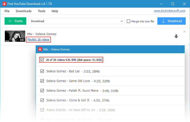Open the Tools menu
This screenshot has height=122, width=190.
[x=42, y=11]
